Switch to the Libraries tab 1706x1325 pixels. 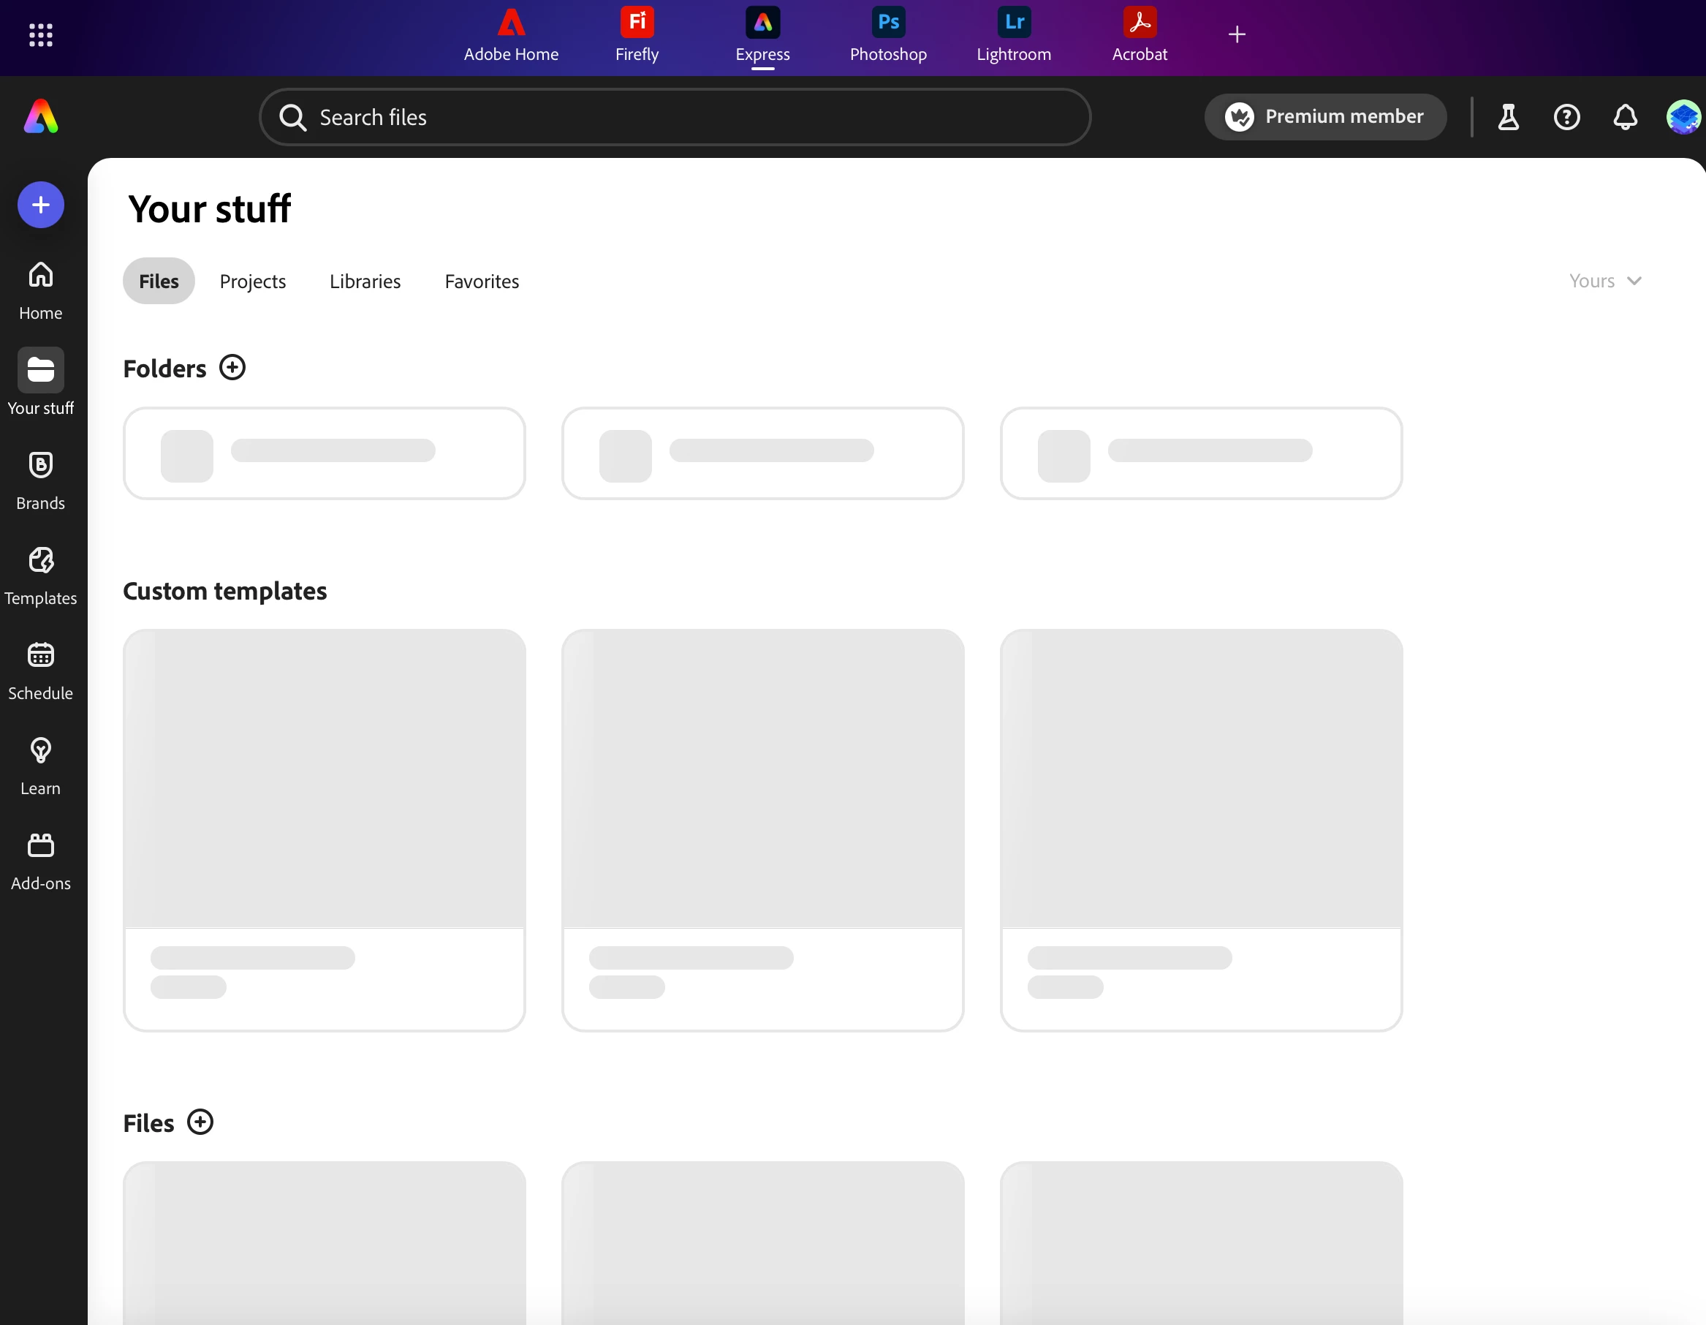point(365,282)
